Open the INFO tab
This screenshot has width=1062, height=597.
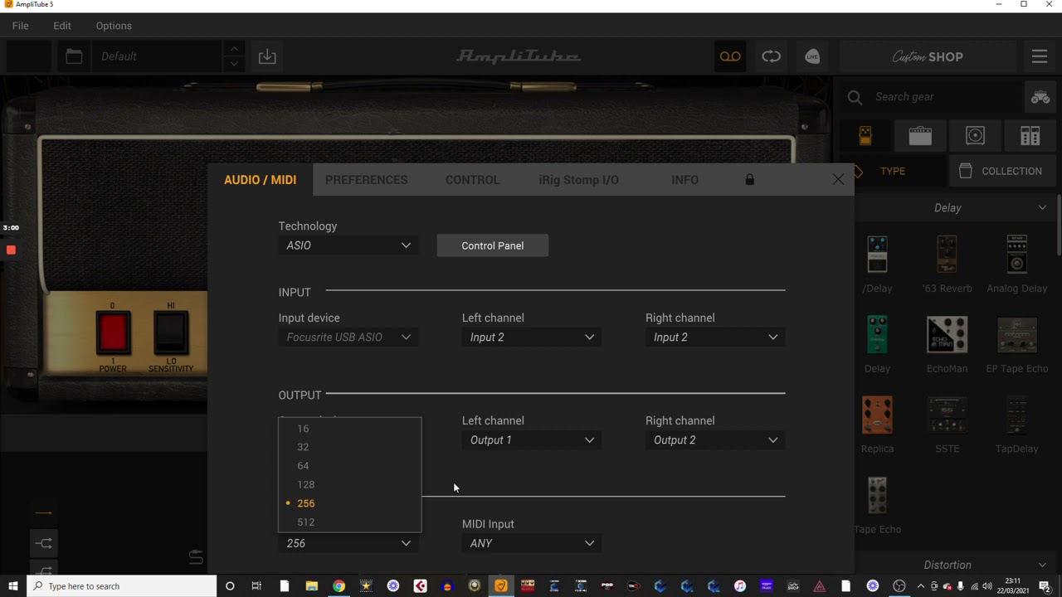[x=684, y=180]
